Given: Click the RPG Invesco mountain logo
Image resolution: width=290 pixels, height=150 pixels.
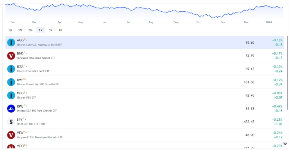Looking at the screenshot, I should point(11,109).
